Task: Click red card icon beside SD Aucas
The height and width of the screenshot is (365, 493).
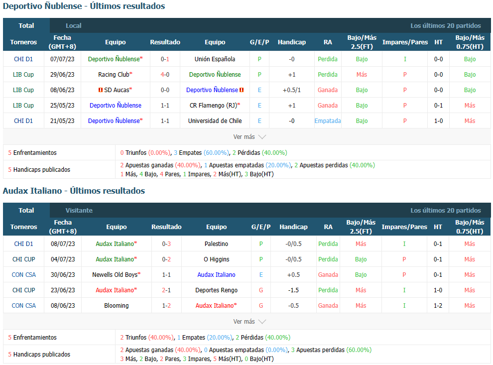Action: click(101, 90)
